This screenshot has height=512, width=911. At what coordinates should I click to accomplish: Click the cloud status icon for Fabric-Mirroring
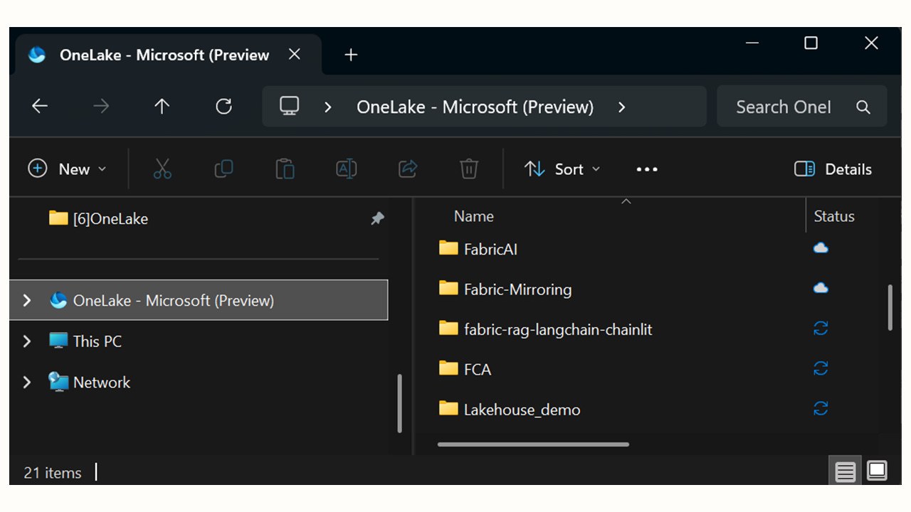tap(821, 288)
